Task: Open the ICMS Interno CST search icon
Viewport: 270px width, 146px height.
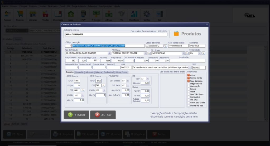Action: click(x=83, y=90)
